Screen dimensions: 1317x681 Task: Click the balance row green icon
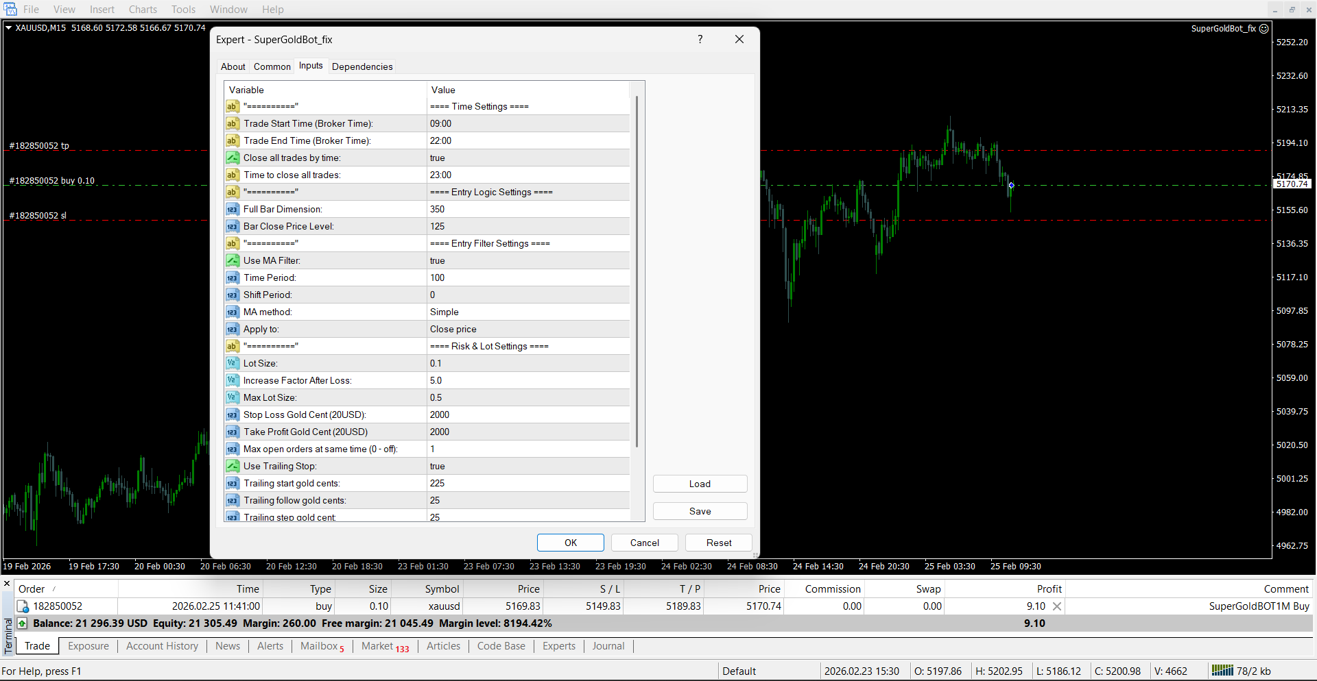[23, 623]
